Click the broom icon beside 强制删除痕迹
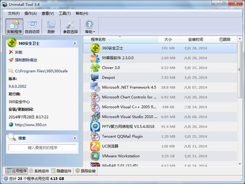Image resolution: width=245 pixels, height=184 pixels. (x=11, y=60)
